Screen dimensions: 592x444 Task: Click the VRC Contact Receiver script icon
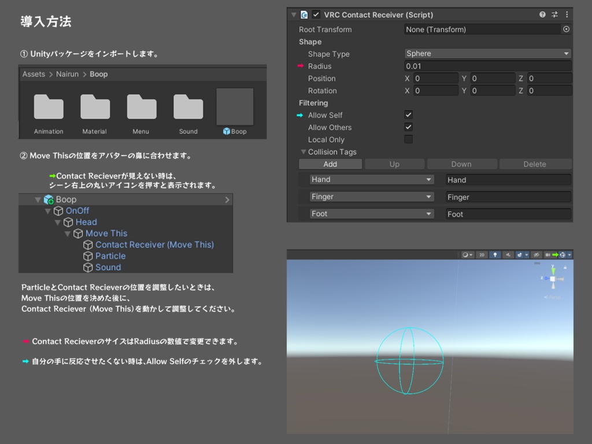tap(304, 14)
